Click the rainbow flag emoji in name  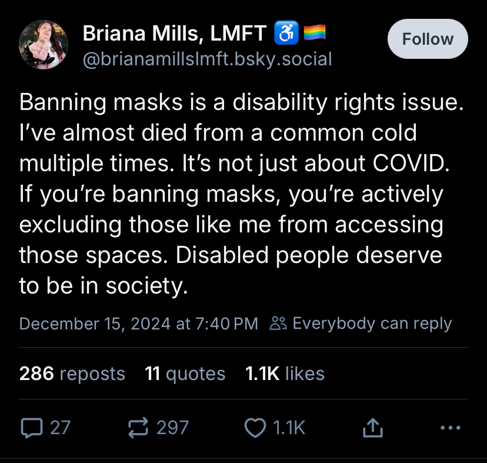[315, 34]
